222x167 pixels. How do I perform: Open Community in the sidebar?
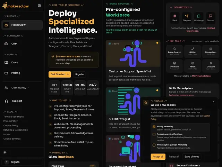click(x=22, y=88)
